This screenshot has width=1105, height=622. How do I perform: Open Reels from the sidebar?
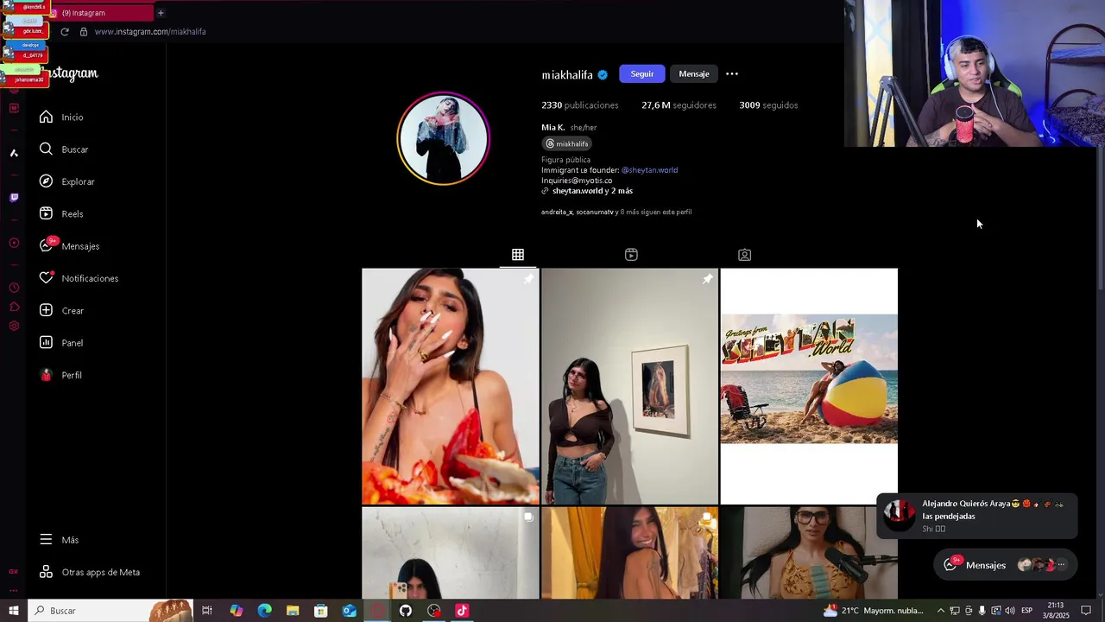click(60, 213)
